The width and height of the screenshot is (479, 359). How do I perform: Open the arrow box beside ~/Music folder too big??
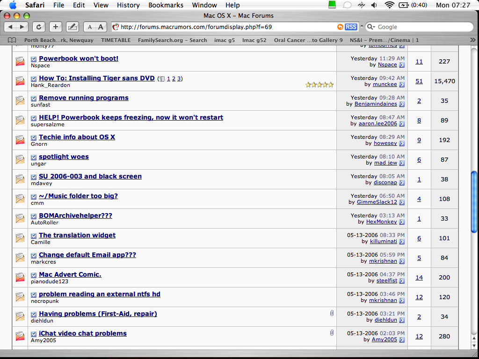coord(34,197)
